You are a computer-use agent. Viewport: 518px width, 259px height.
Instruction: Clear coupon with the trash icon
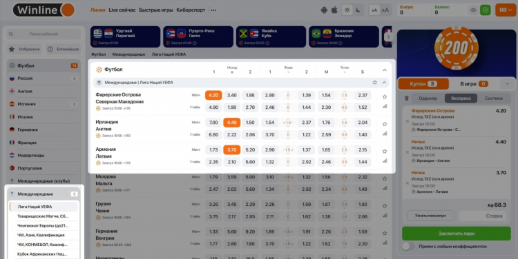[407, 99]
